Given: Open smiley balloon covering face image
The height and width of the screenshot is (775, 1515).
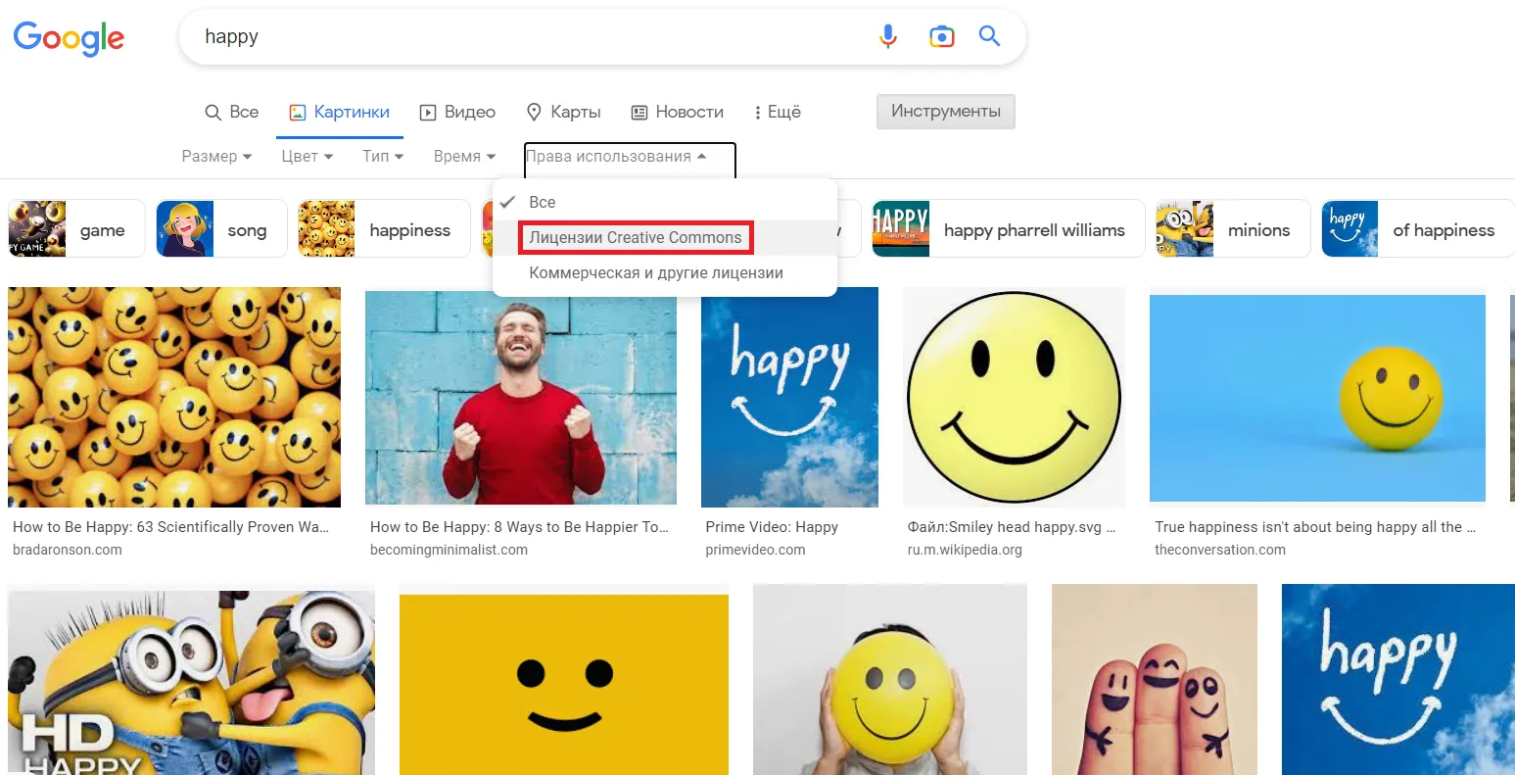Looking at the screenshot, I should tap(890, 680).
